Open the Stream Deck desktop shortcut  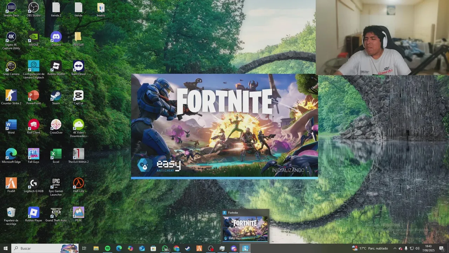tap(11, 10)
